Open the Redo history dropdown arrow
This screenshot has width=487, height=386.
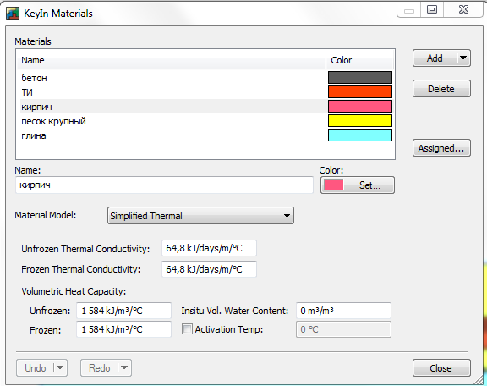pos(124,367)
